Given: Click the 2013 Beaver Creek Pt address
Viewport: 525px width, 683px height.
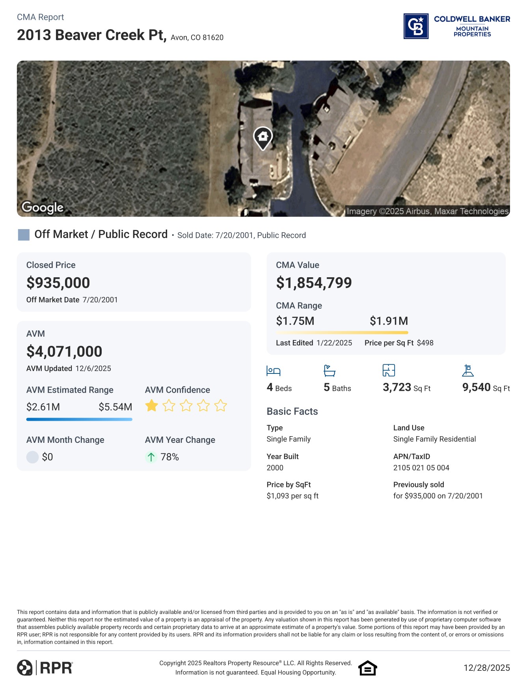Looking at the screenshot, I should pos(91,35).
